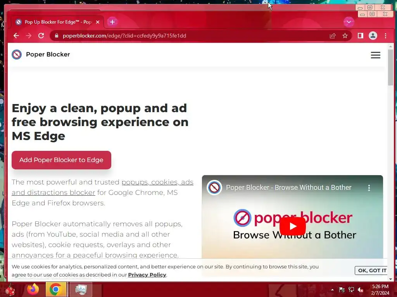Open the Chrome profile avatar
Image resolution: width=397 pixels, height=297 pixels.
[373, 36]
